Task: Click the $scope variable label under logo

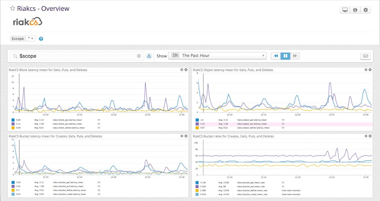Action: tap(17, 38)
